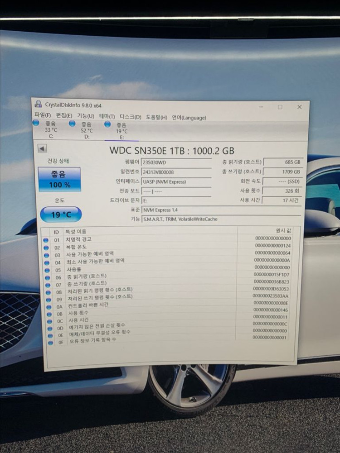340x453 pixels.
Task: Click the 19 °C temperature button
Action: (61, 215)
